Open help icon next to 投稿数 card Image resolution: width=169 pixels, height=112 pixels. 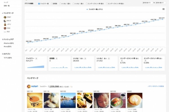click(x=57, y=59)
